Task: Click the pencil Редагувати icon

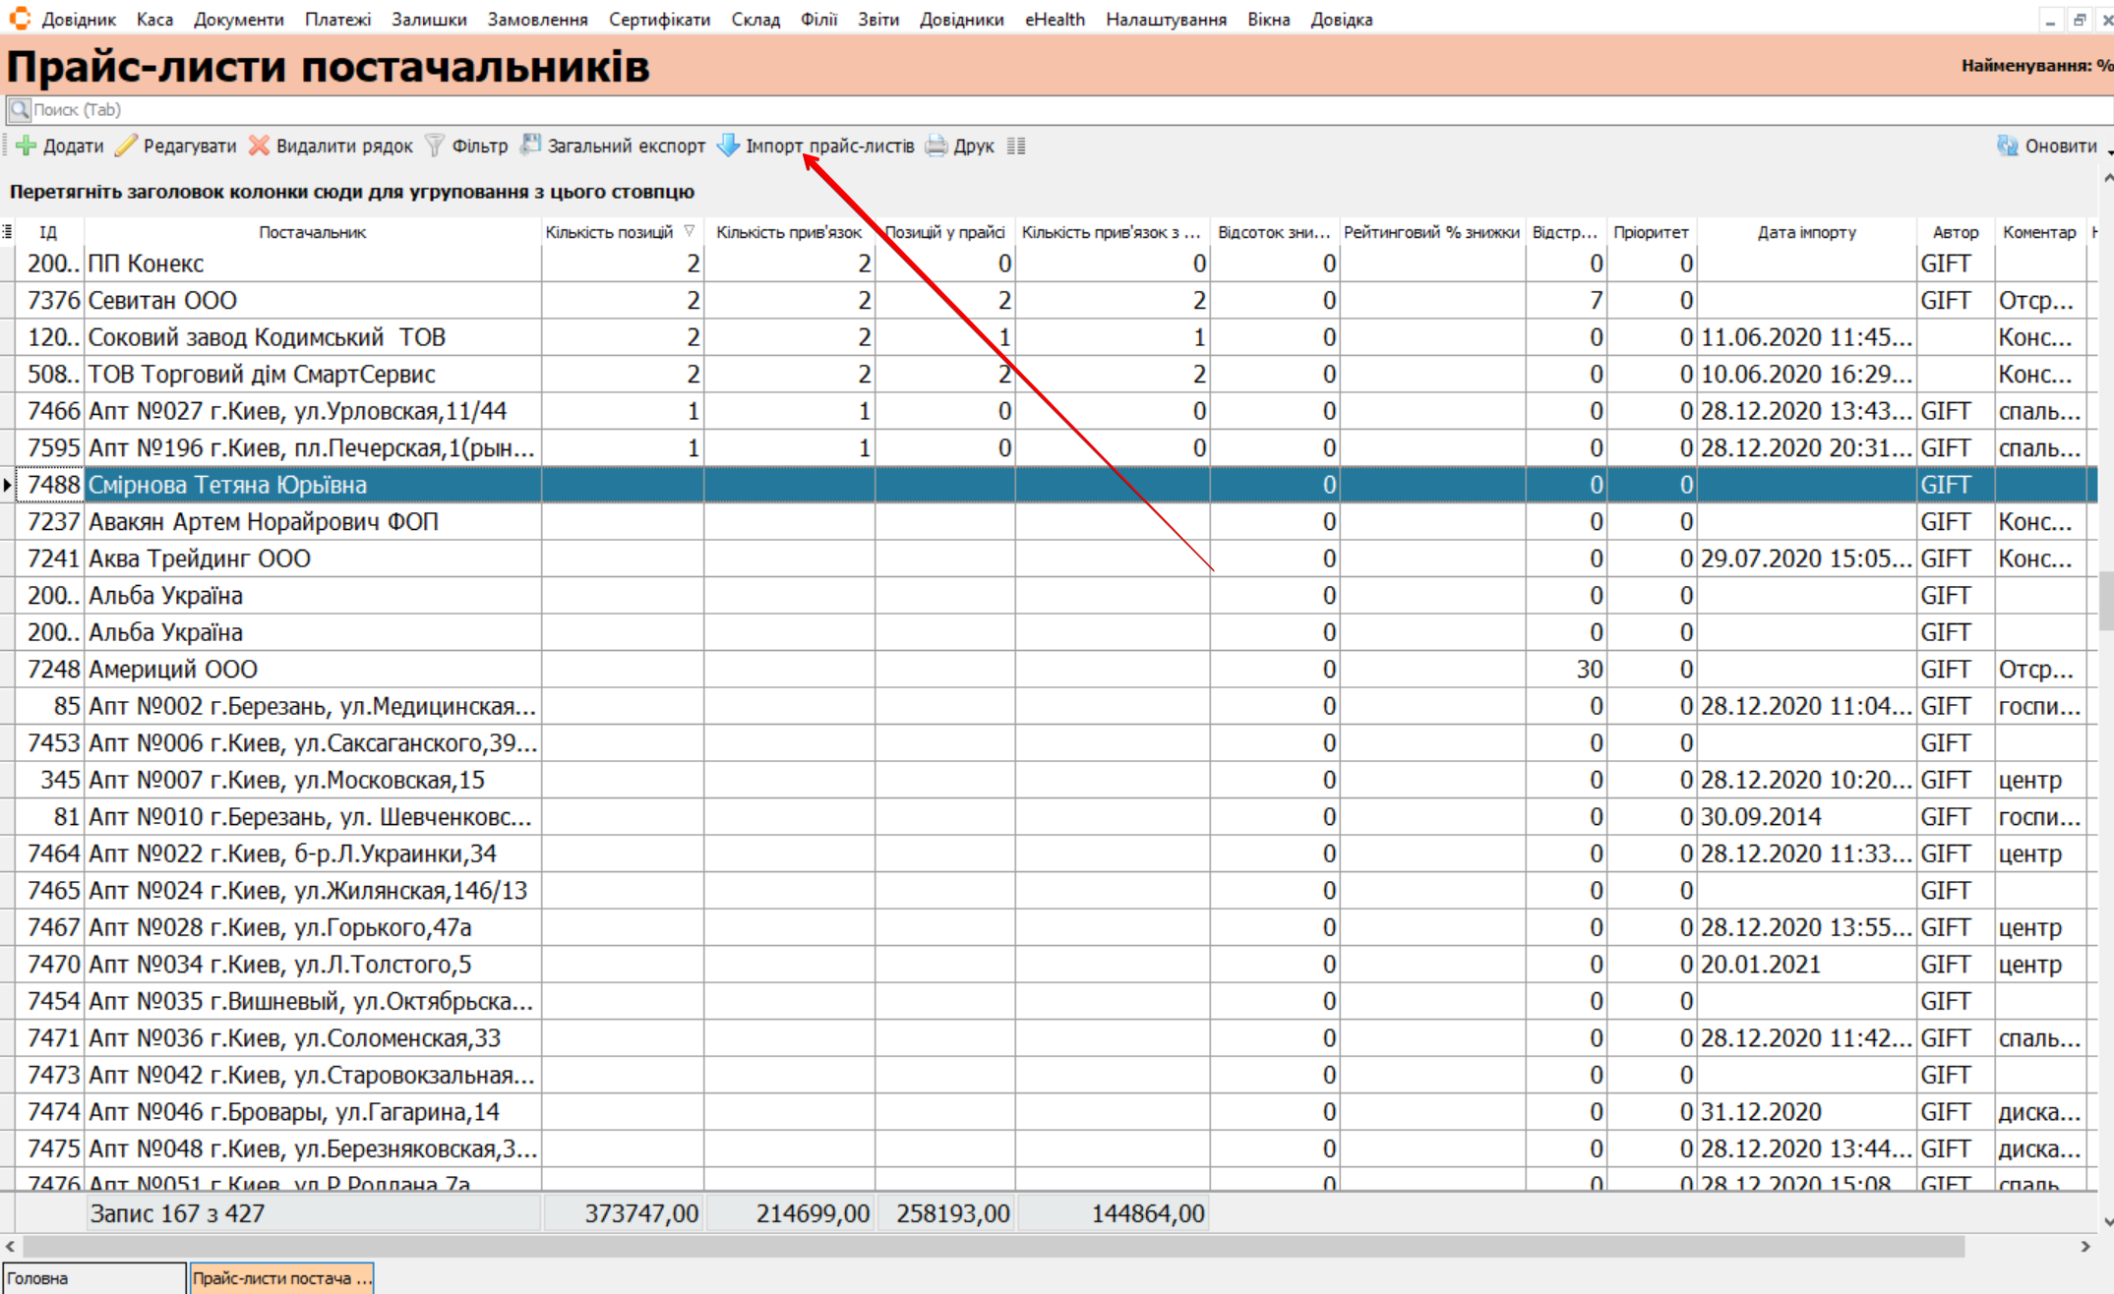Action: [126, 147]
